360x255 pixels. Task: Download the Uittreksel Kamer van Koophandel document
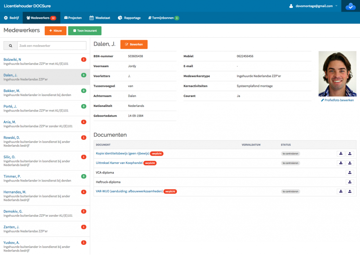click(341, 163)
